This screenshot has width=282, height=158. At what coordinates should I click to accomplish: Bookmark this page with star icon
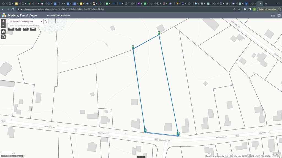(239, 9)
